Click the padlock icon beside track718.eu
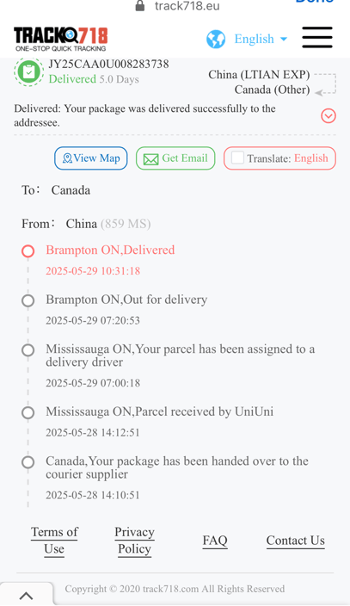This screenshot has height=606, width=350. [x=140, y=5]
